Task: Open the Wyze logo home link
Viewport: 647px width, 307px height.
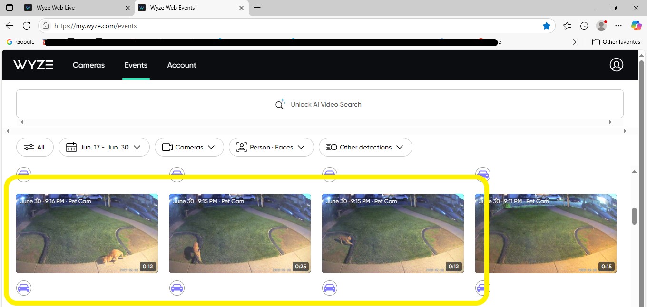Action: pos(33,65)
